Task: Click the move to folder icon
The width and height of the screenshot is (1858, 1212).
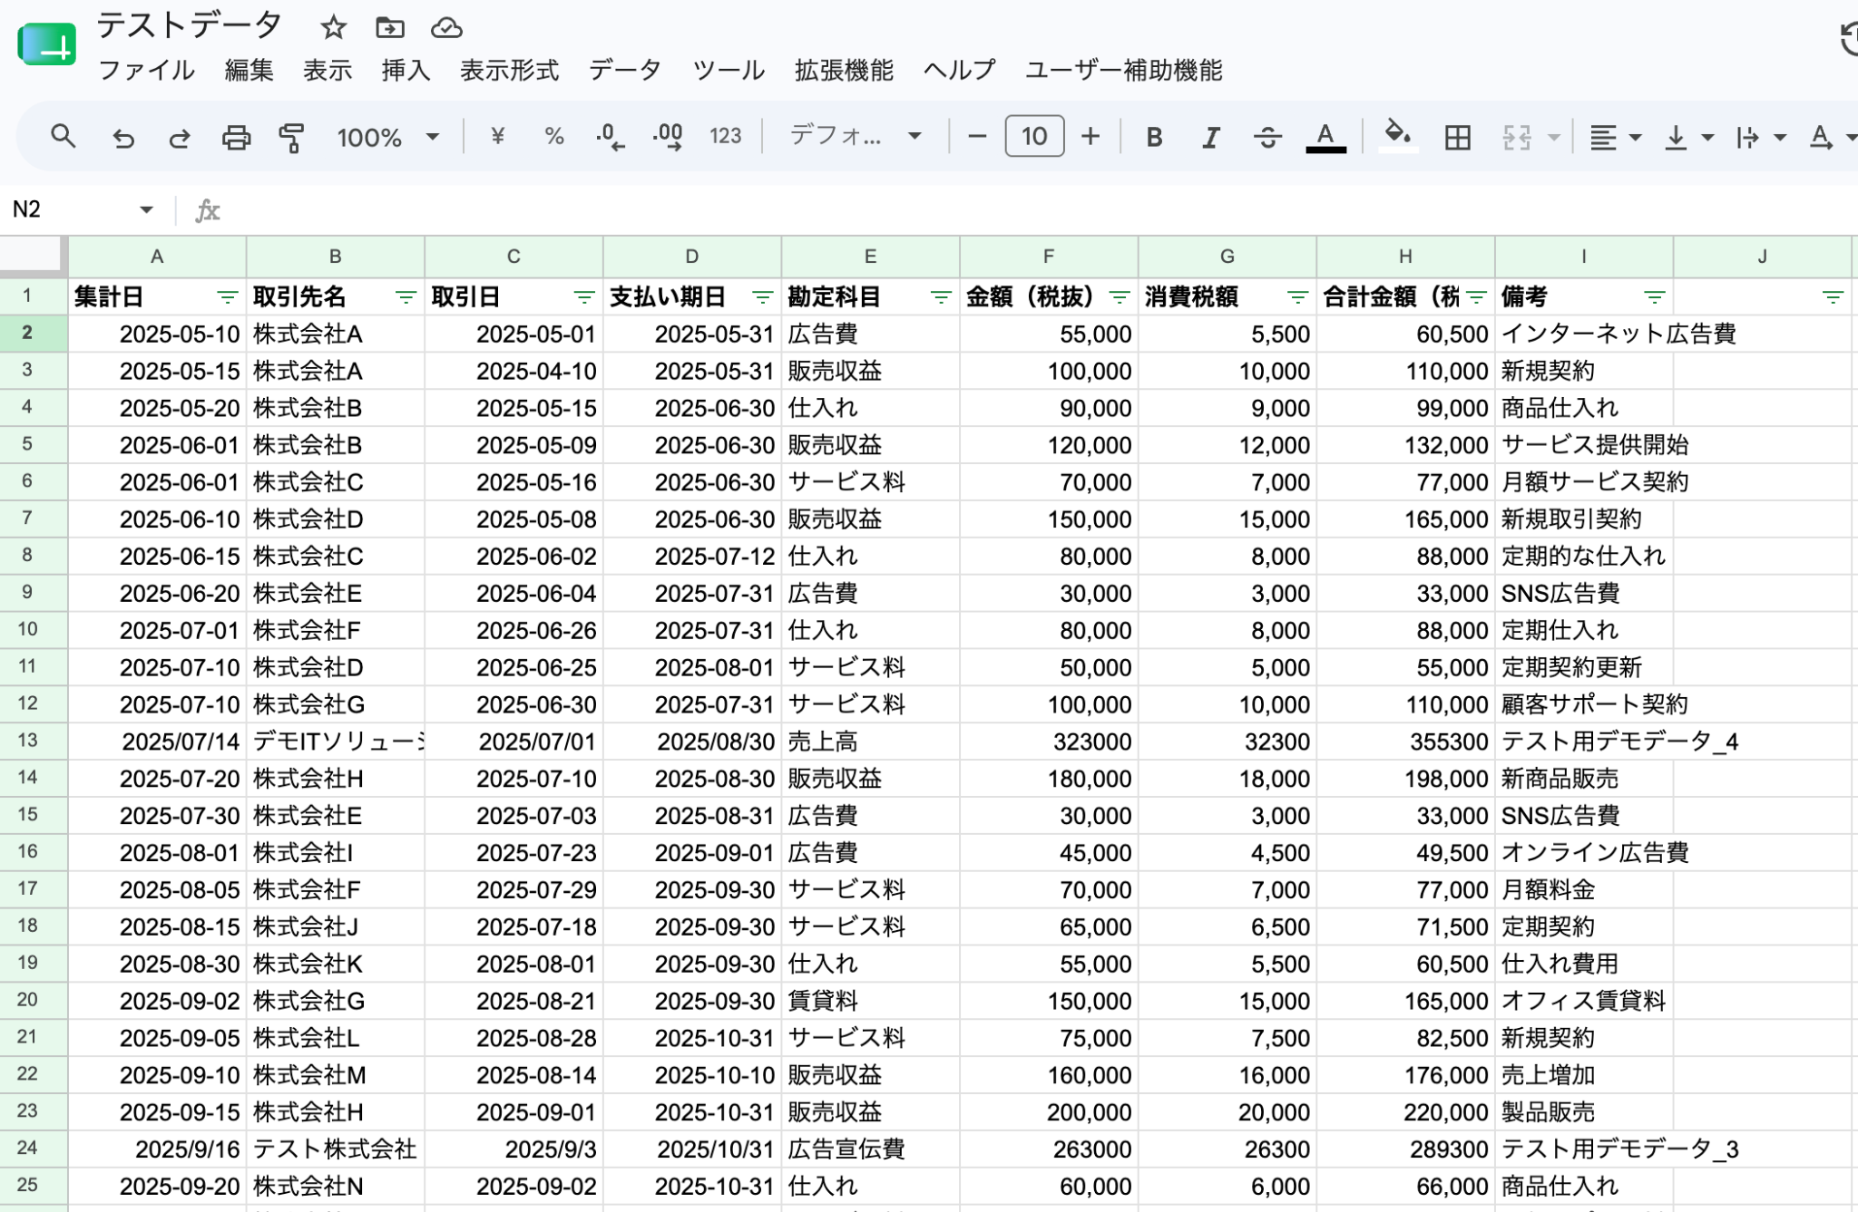Action: pyautogui.click(x=390, y=27)
